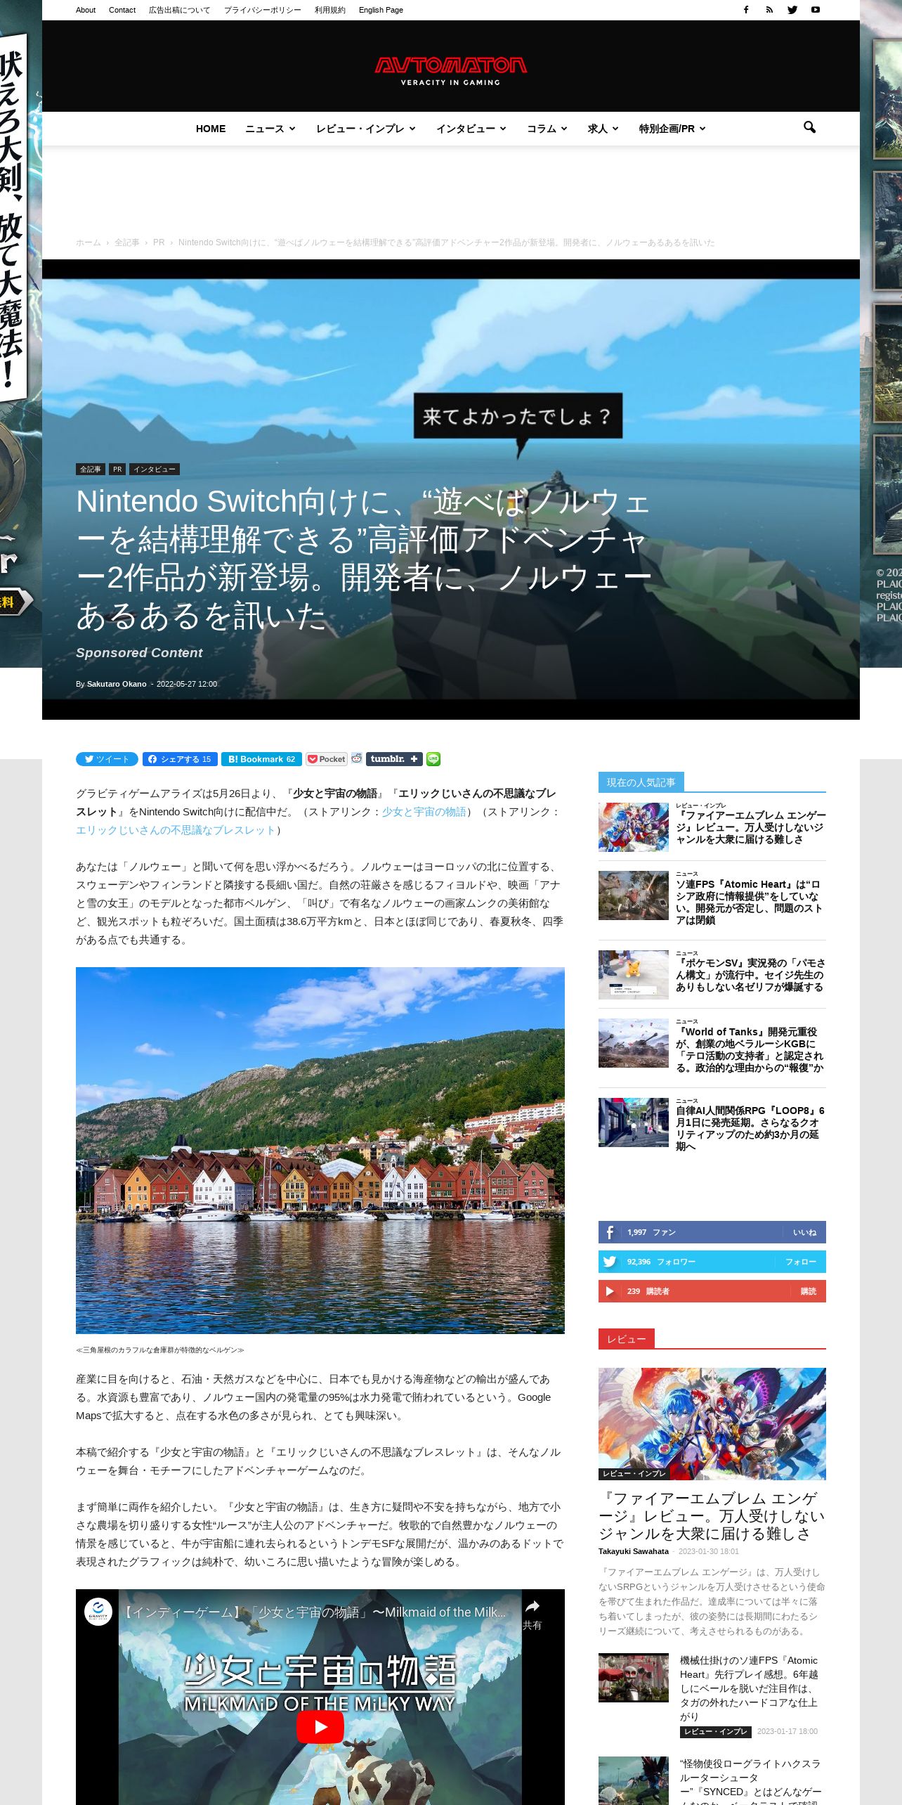
Task: Open author Sakutaro Okano's page
Action: pyautogui.click(x=117, y=684)
